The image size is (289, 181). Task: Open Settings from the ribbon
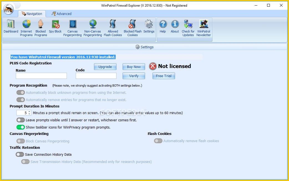[x=149, y=27]
